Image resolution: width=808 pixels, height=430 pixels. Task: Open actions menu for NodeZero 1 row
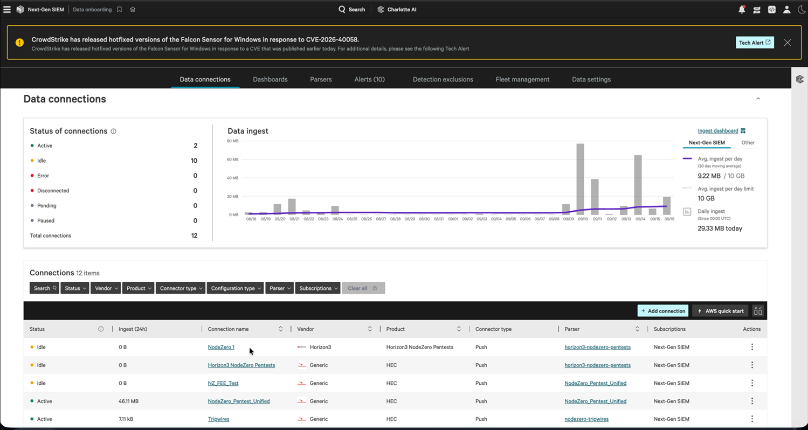(752, 347)
